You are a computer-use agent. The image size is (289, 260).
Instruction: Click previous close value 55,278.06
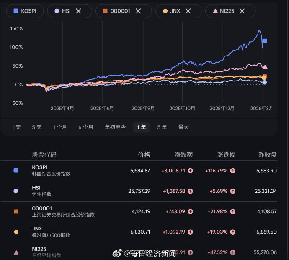(x=265, y=252)
